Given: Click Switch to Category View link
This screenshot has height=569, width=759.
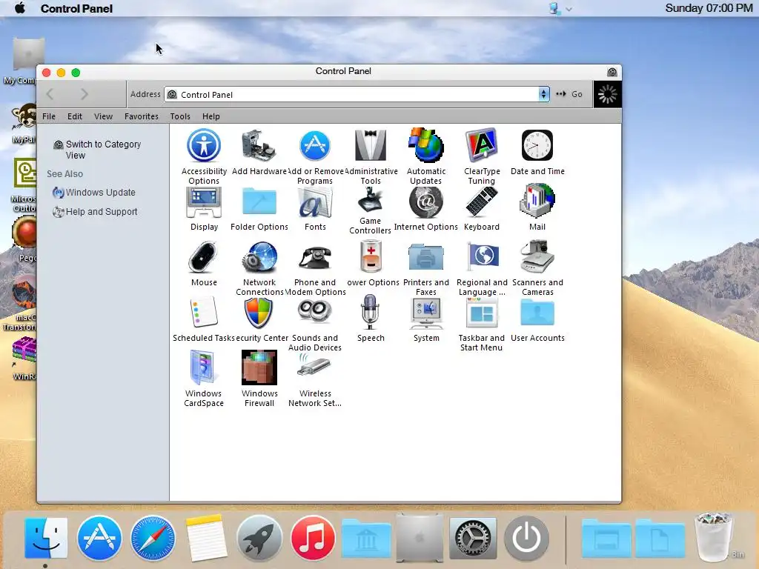Looking at the screenshot, I should click(103, 150).
